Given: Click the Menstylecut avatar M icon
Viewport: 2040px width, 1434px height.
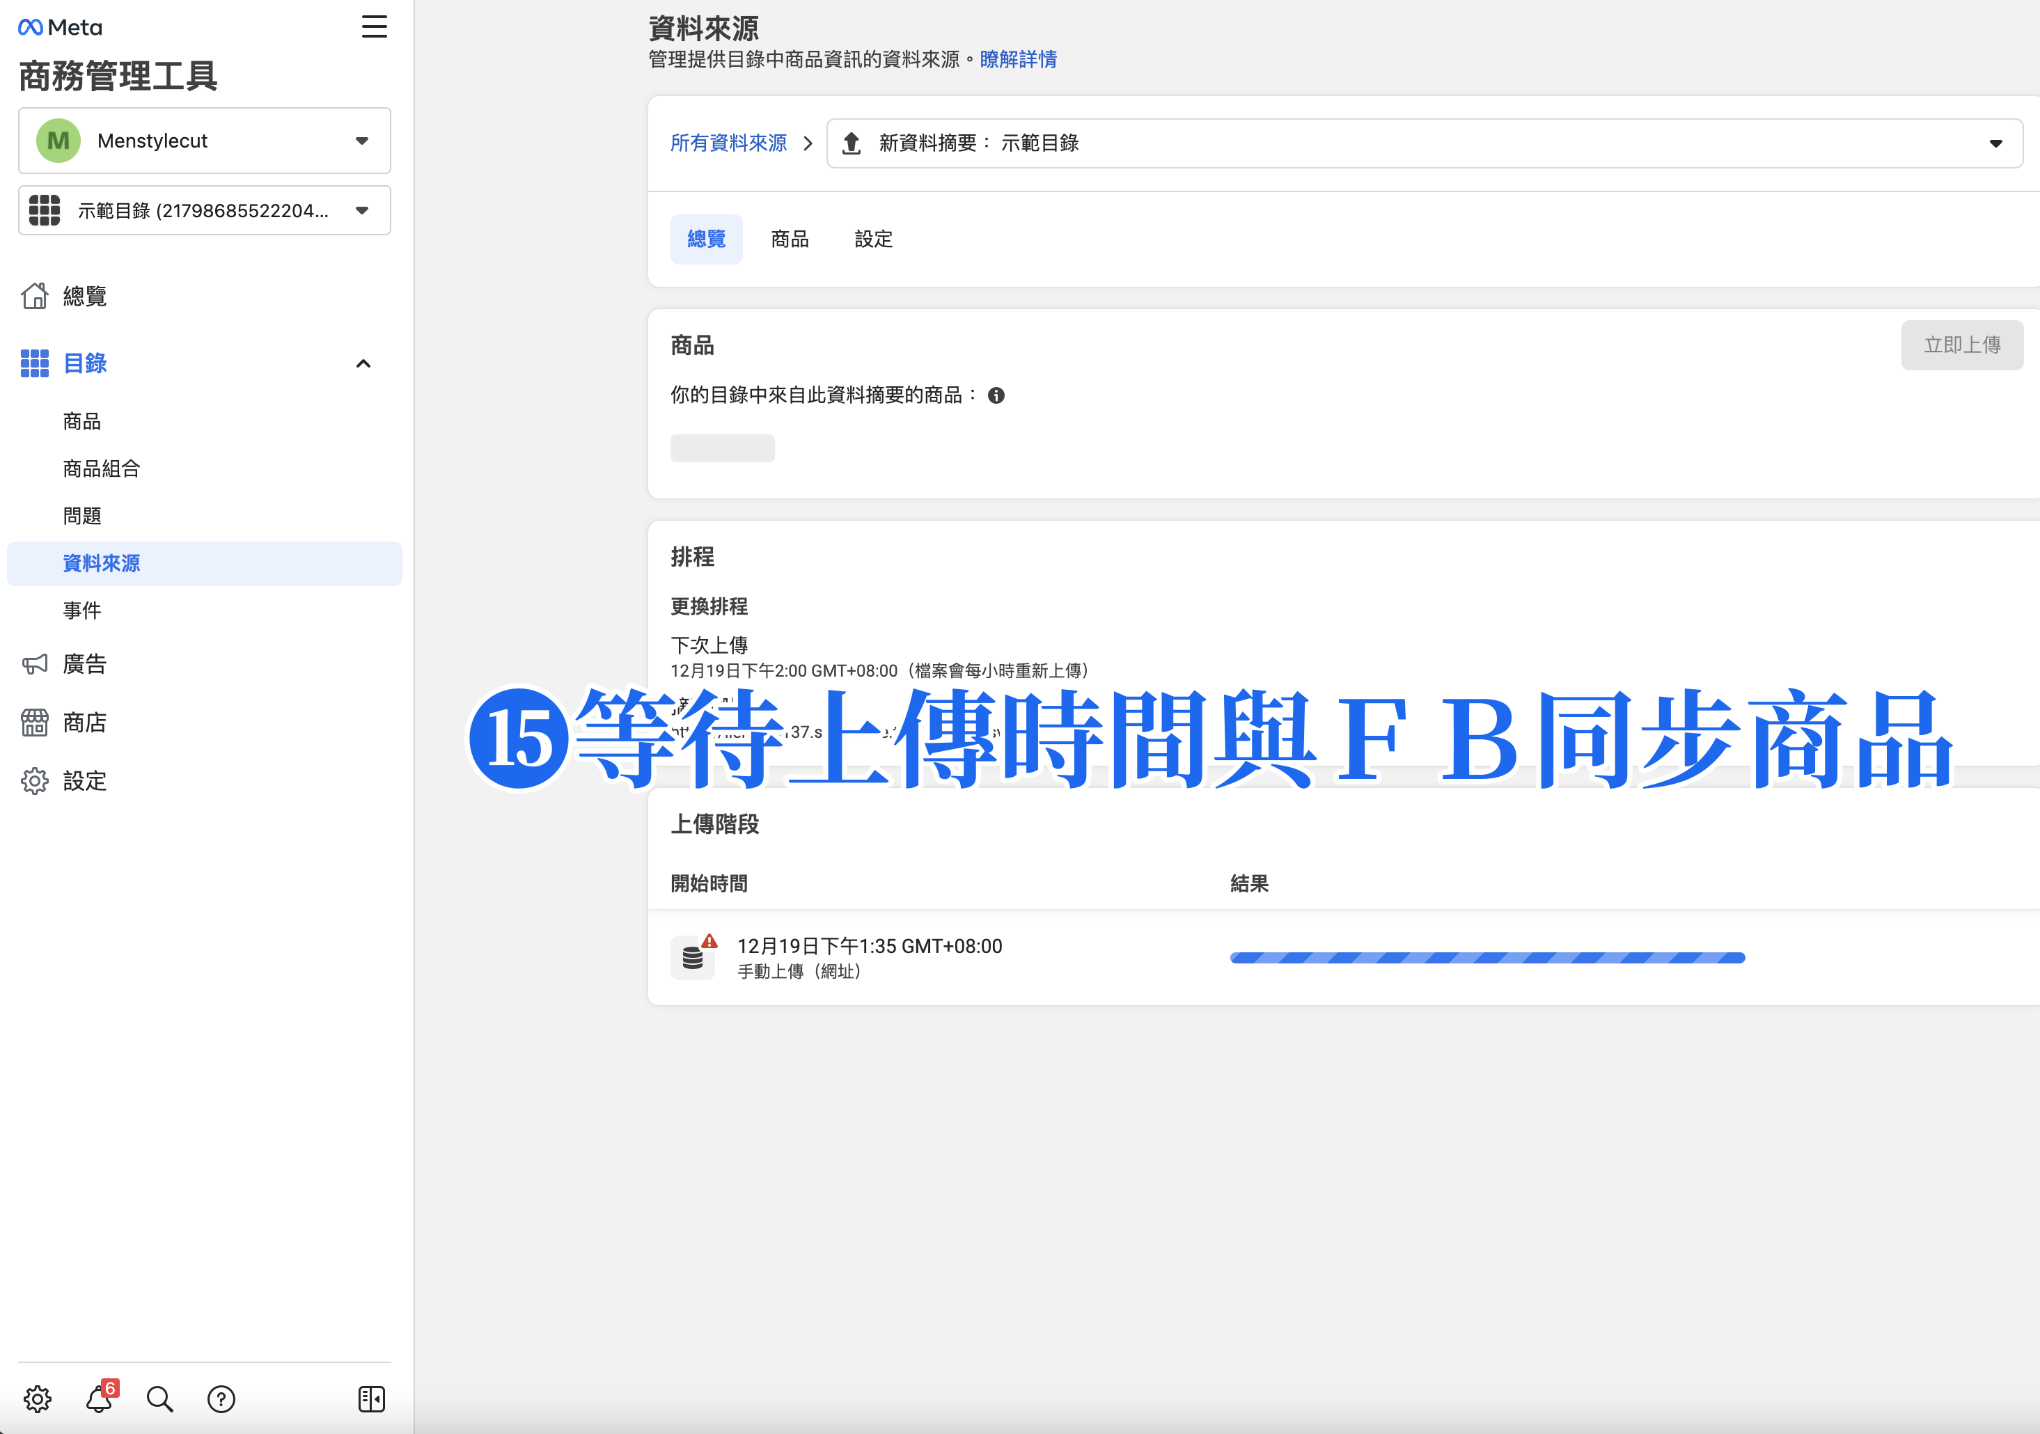Looking at the screenshot, I should coord(58,141).
